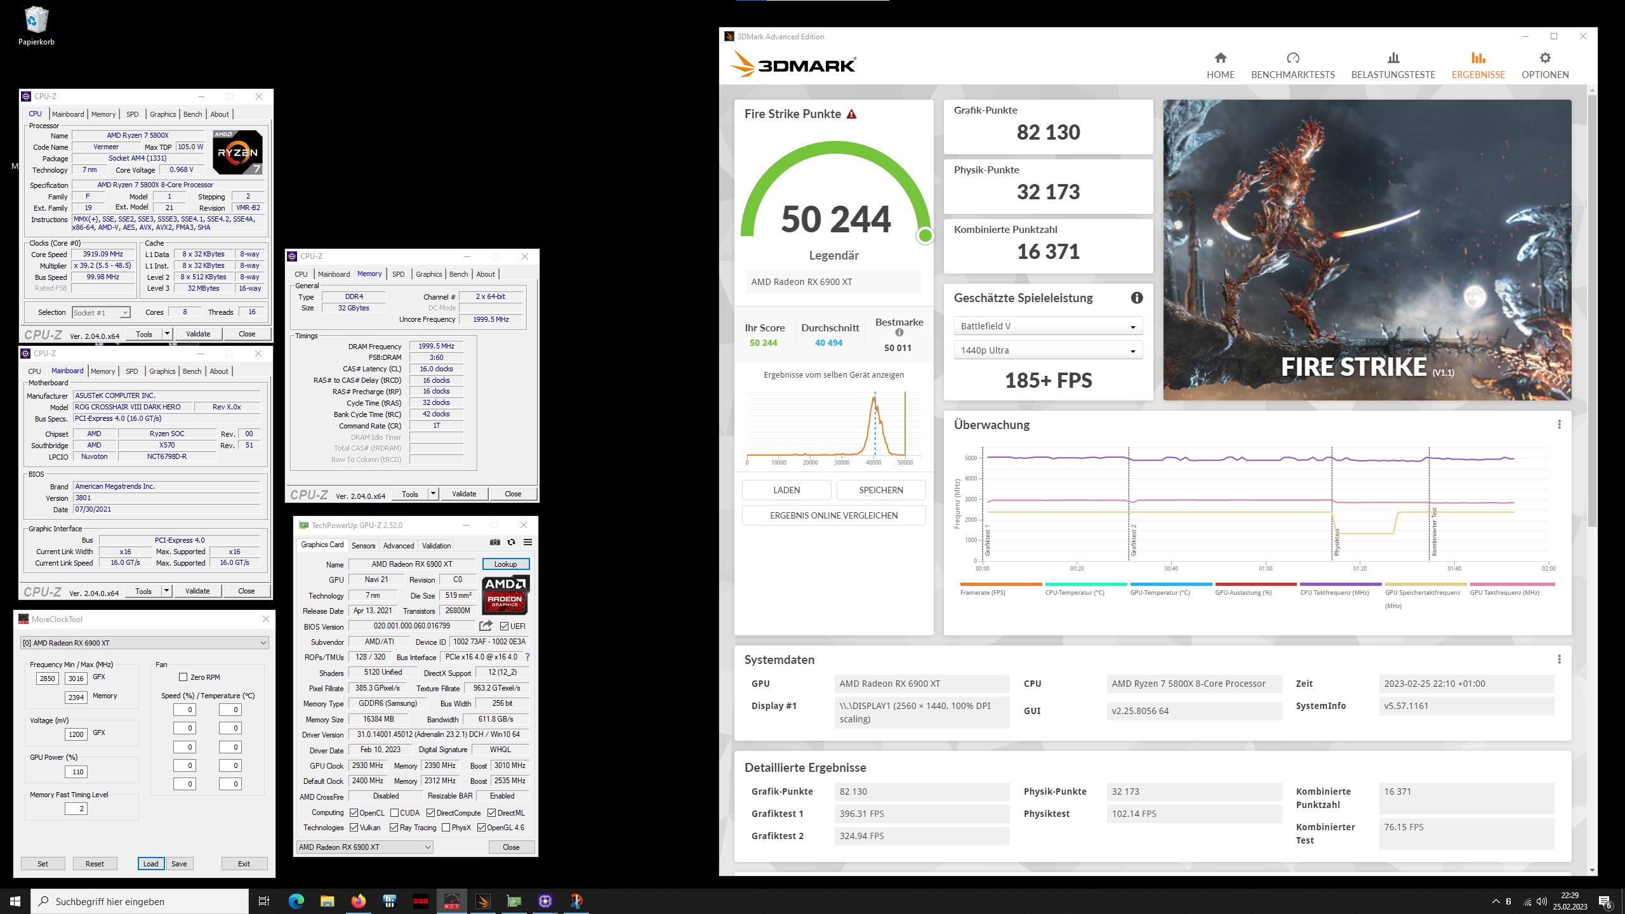Viewport: 1625px width, 914px height.
Task: Toggle the DirectML checkbox in GPU-Z
Action: click(x=491, y=813)
